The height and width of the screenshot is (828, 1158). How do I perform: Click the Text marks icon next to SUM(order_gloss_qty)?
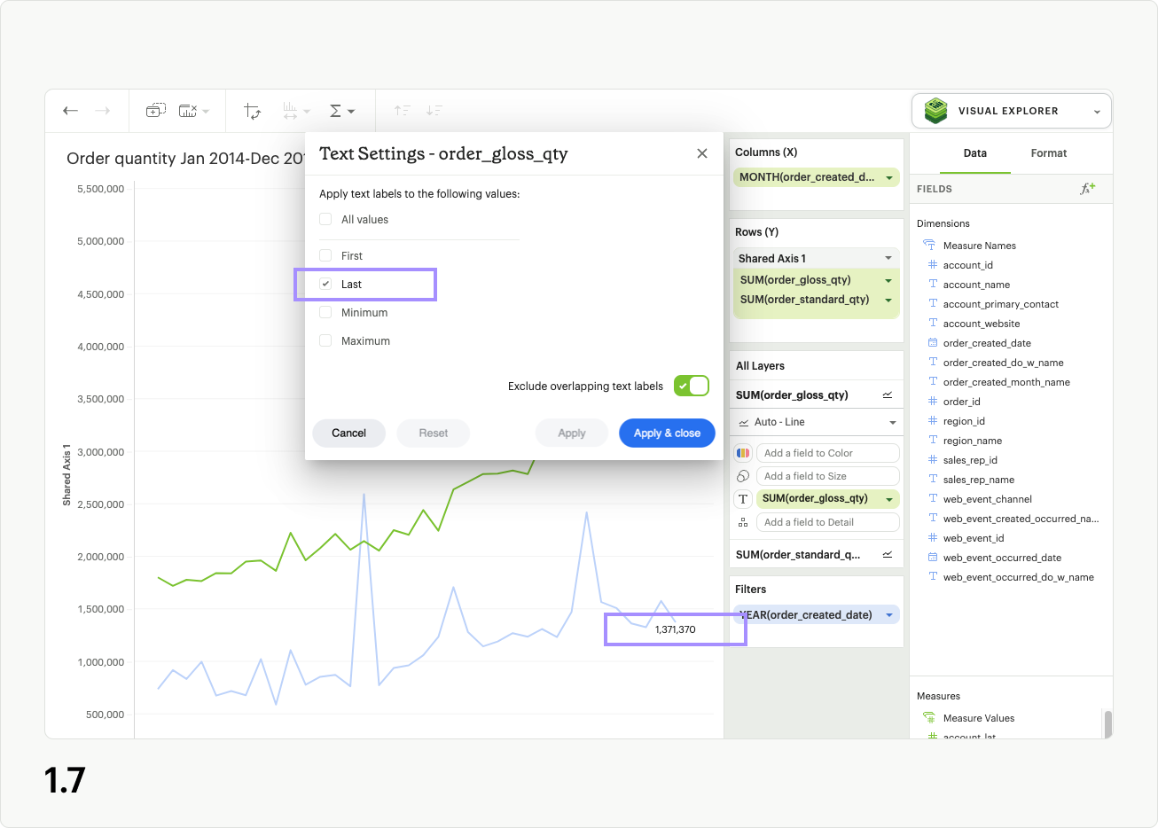[742, 498]
